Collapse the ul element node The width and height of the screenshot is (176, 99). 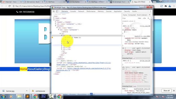tap(60, 34)
